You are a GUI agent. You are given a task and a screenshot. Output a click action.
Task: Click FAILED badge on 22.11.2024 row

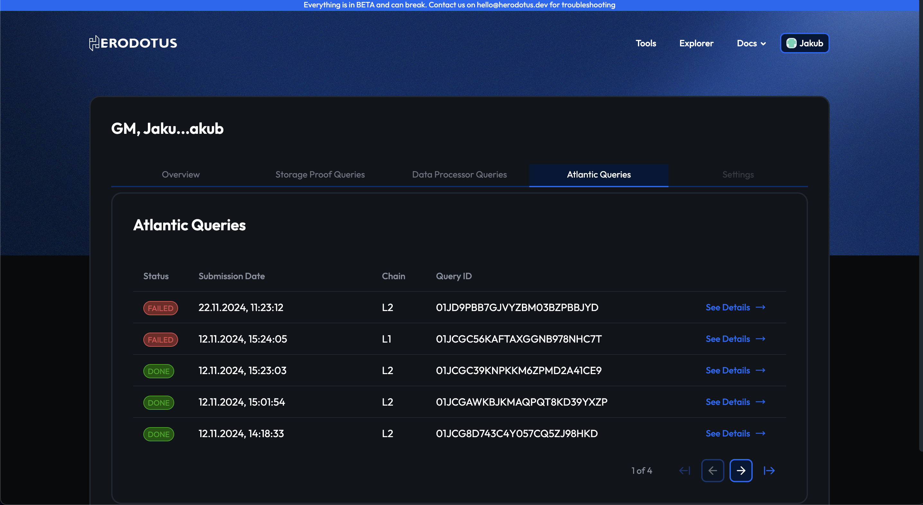click(x=160, y=308)
